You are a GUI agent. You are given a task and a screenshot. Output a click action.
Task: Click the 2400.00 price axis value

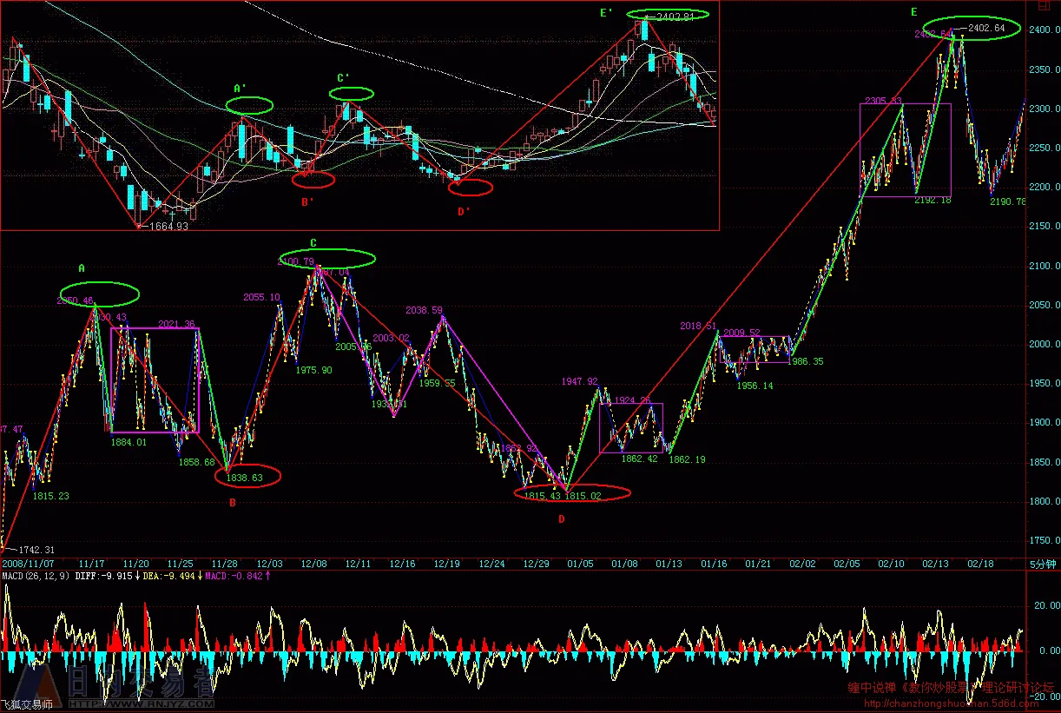click(1045, 30)
